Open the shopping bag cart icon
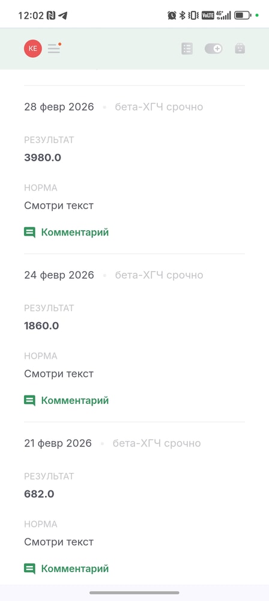Viewport: 269px width, 601px height. point(240,49)
